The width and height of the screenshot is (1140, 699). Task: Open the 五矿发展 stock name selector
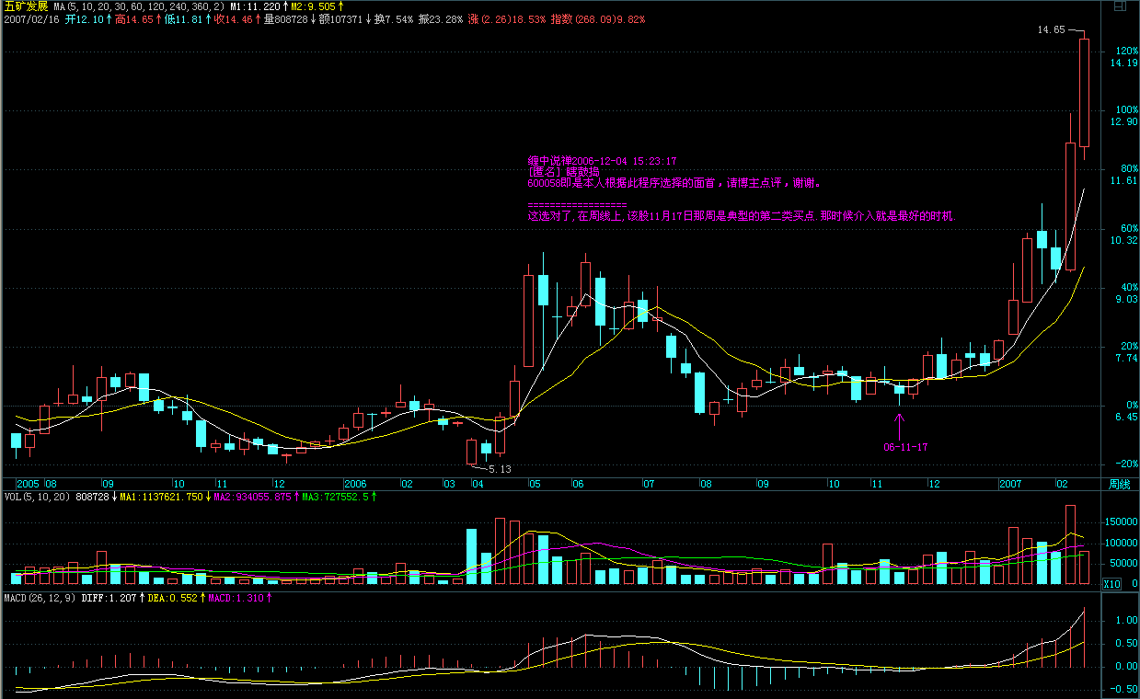[26, 6]
